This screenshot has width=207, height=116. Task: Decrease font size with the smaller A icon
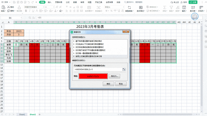click(x=61, y=7)
